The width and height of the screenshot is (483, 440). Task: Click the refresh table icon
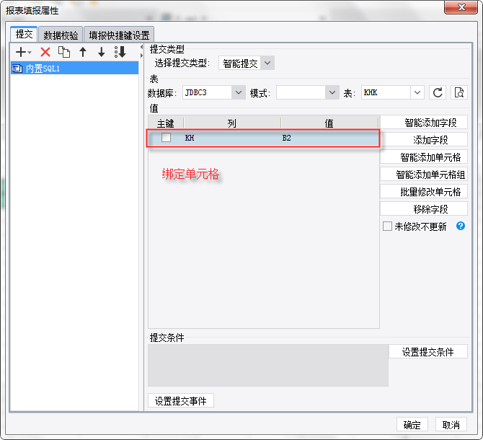pos(438,92)
